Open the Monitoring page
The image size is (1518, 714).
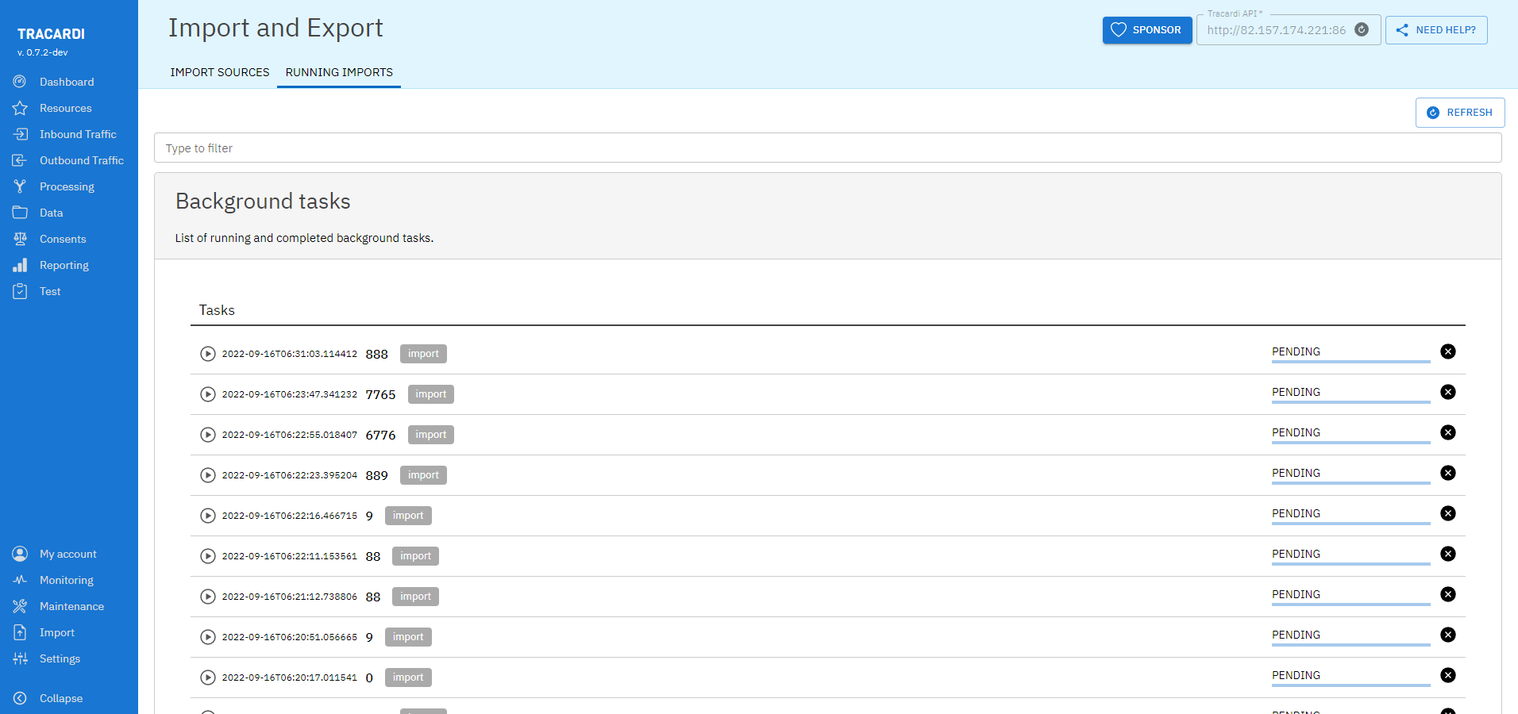pos(65,580)
